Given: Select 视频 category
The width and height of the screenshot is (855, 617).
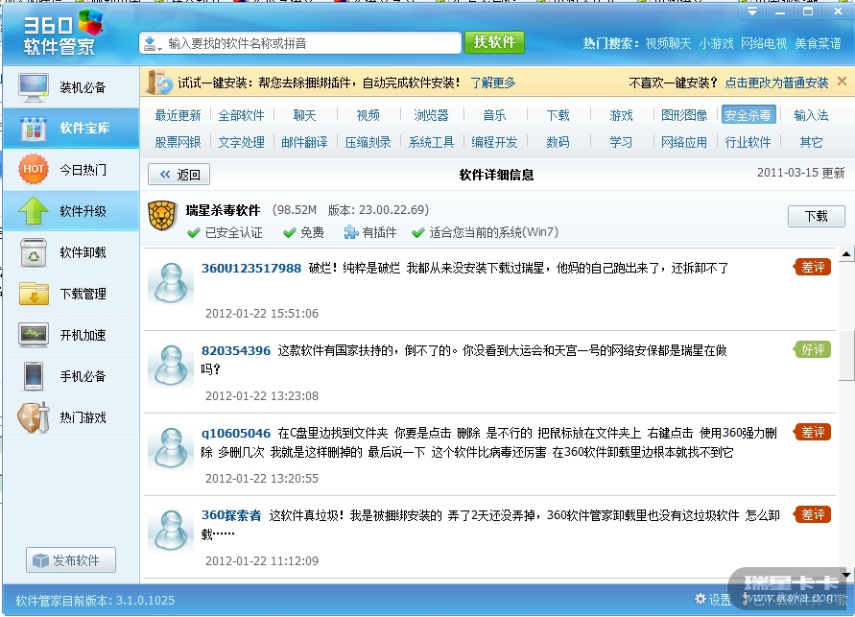Looking at the screenshot, I should click(x=368, y=115).
